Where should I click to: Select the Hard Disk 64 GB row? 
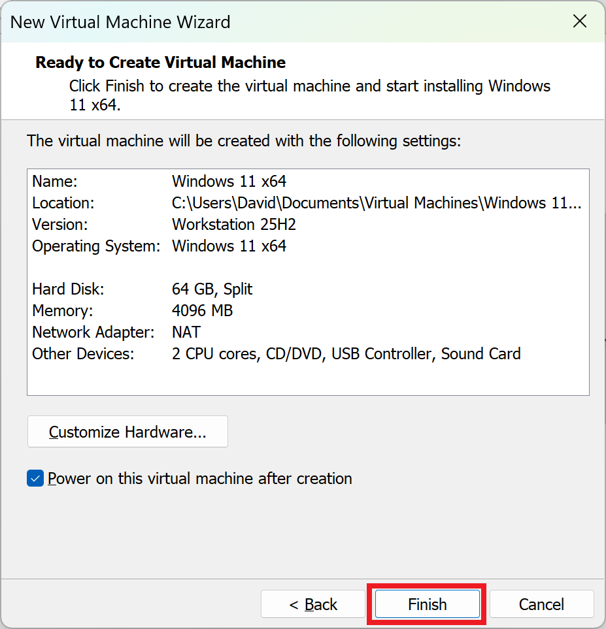click(212, 289)
